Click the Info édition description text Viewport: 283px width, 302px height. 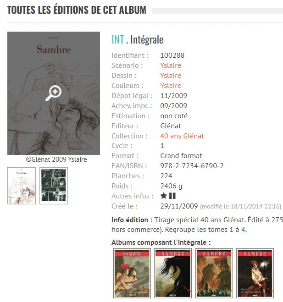pos(197,225)
